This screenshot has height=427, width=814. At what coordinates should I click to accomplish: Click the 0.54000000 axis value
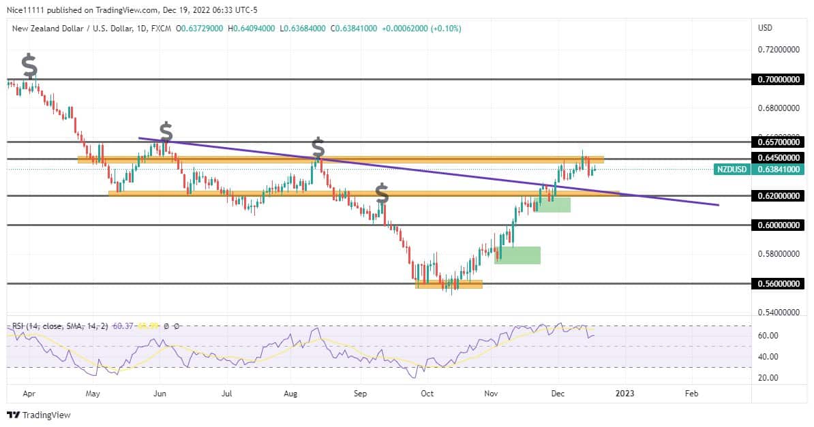click(779, 313)
